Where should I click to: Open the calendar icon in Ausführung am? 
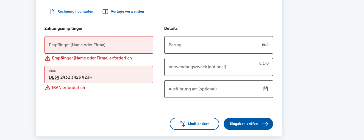coord(265,89)
